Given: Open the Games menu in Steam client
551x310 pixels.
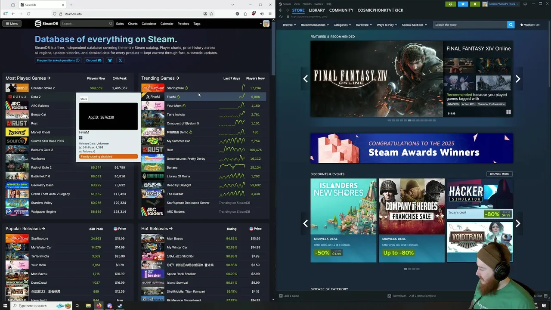Looking at the screenshot, I should [x=319, y=4].
